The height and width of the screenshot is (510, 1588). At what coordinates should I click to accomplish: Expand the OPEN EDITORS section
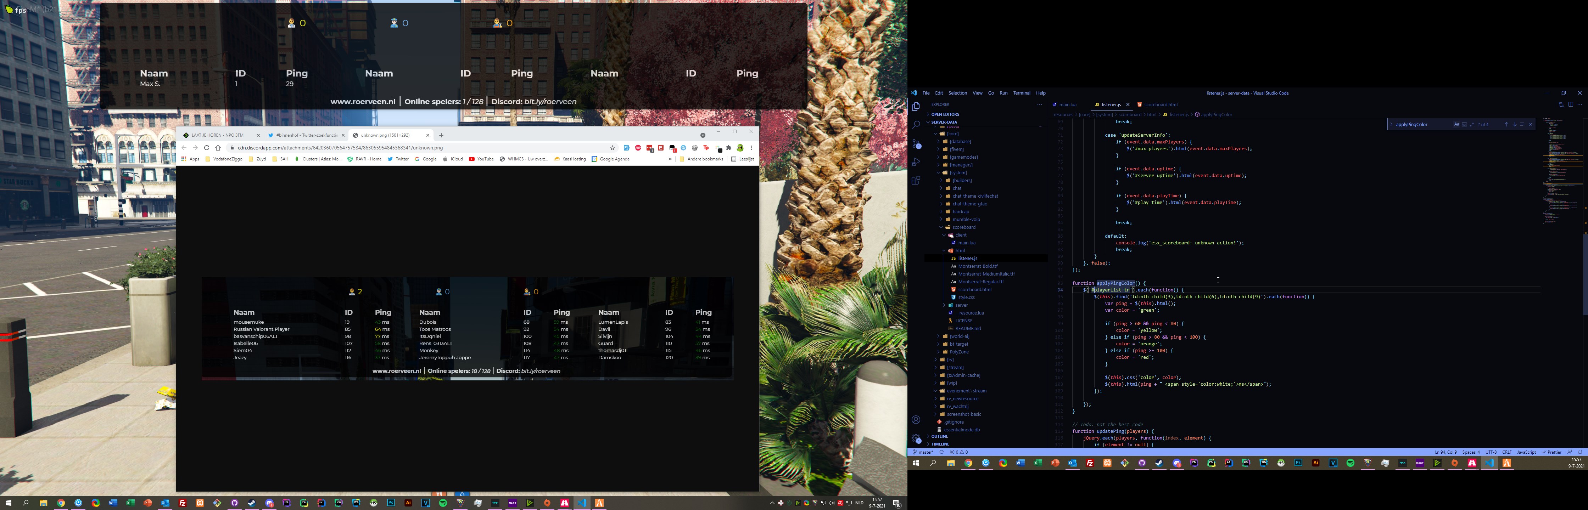(944, 114)
